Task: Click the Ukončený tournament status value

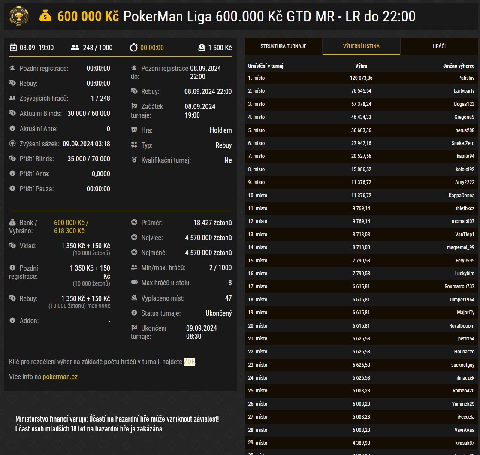Action: click(219, 313)
